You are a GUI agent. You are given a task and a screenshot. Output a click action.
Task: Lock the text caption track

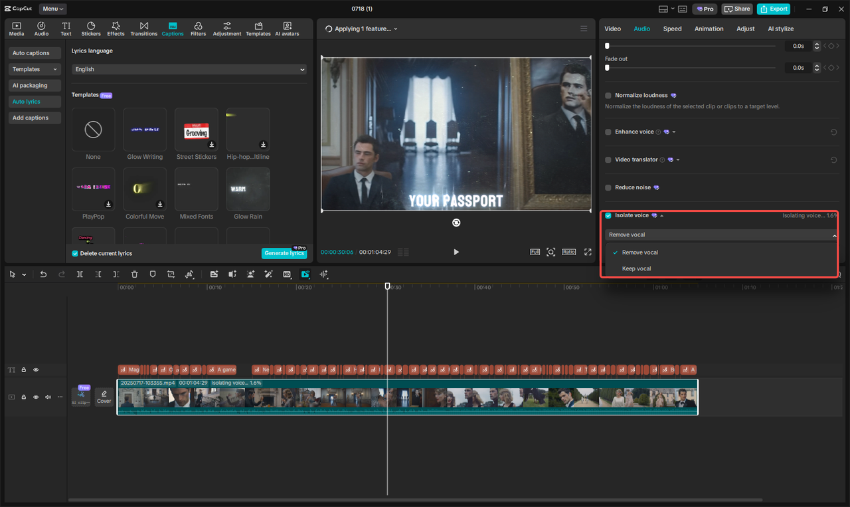[x=24, y=370]
